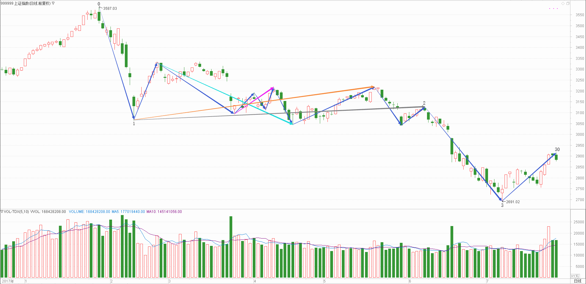Screen dimensions: 586x284
Task: Click the diamond icon at chart top-right
Action: 563,3
